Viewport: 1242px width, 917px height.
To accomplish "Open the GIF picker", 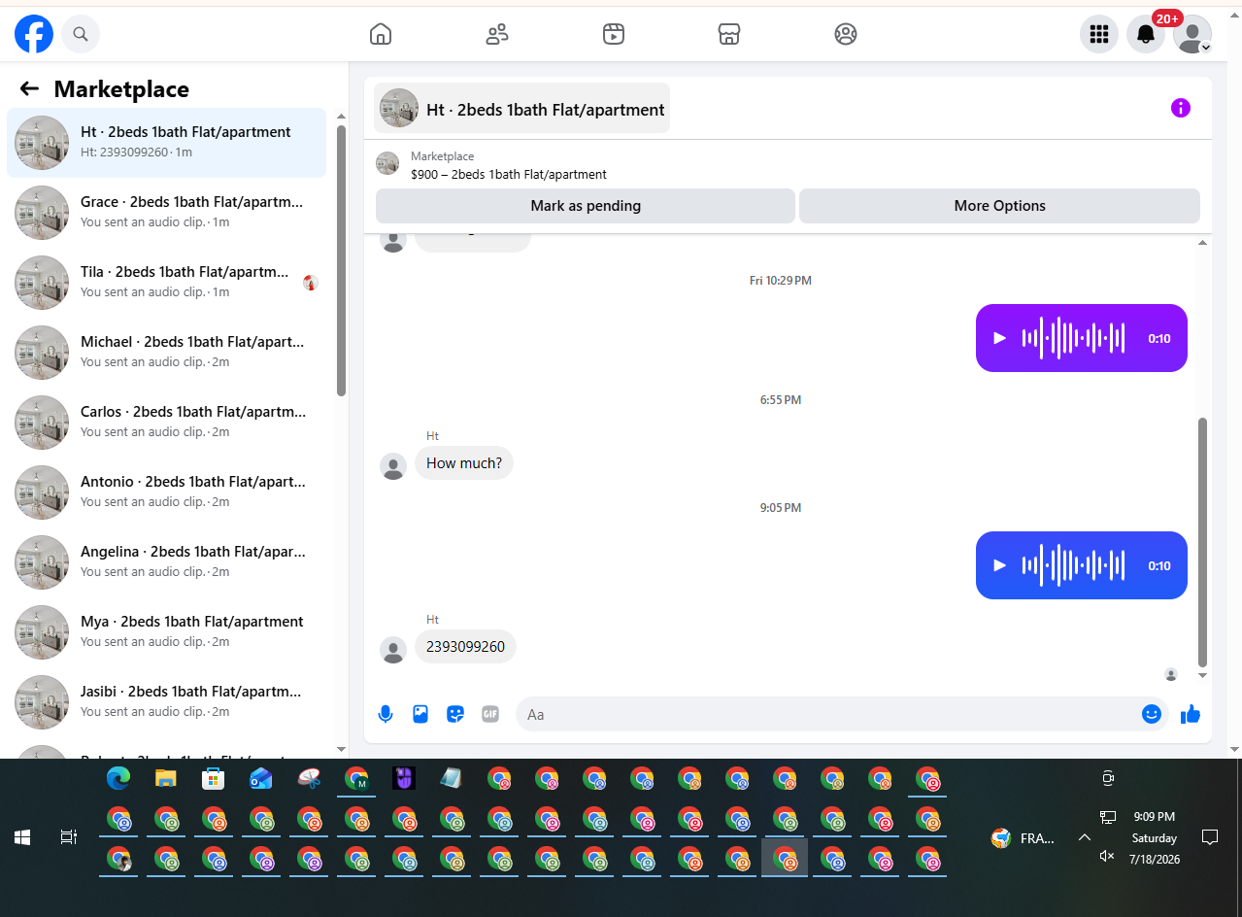I will [490, 714].
